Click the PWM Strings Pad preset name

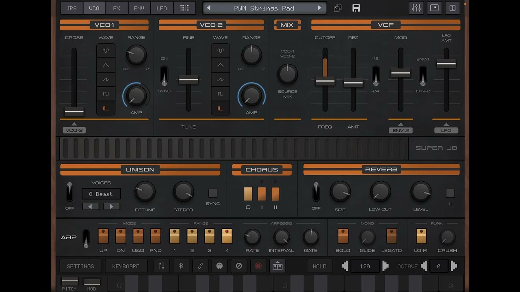click(x=264, y=8)
